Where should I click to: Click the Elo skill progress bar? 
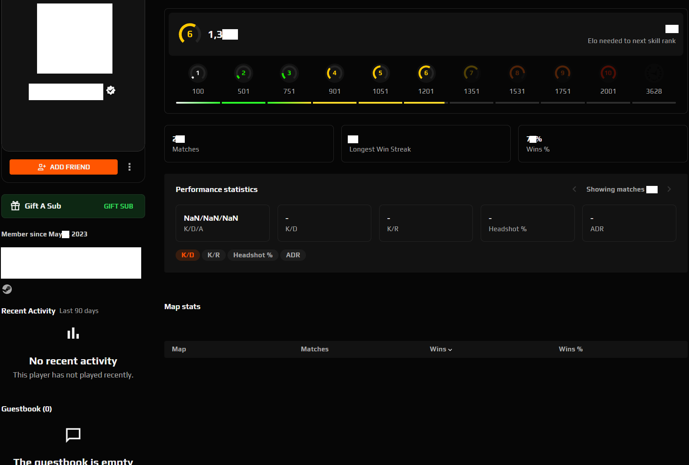point(426,103)
